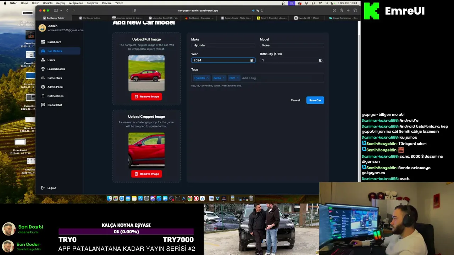Click the Admin profile avatar
Image resolution: width=454 pixels, height=255 pixels.
[43, 28]
